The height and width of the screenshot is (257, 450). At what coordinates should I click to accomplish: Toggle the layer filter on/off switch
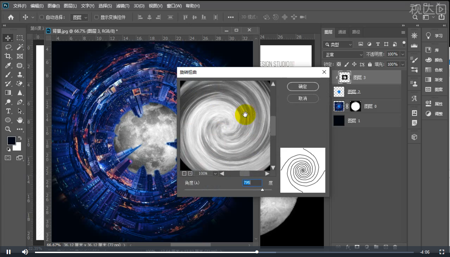tap(404, 43)
